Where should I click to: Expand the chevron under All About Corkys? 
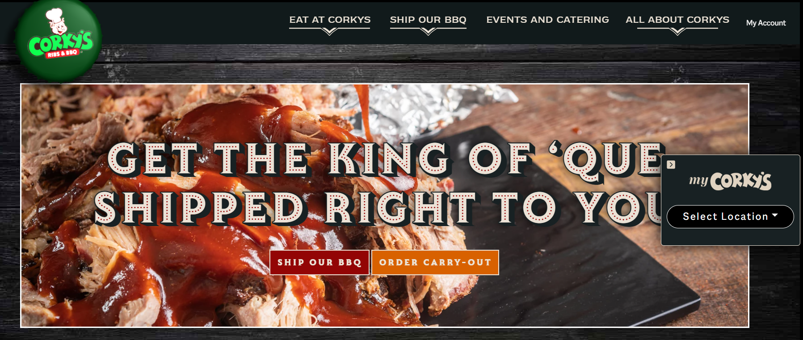coord(677,31)
